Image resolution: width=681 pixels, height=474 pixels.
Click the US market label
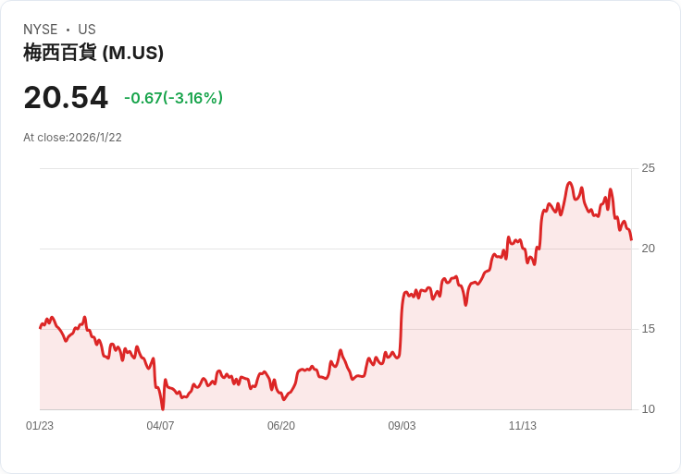pos(87,30)
